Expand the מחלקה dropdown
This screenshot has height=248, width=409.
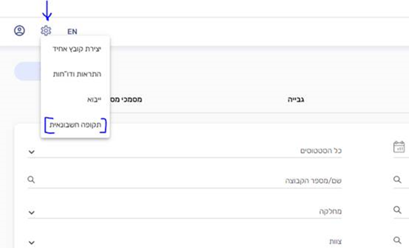click(32, 213)
